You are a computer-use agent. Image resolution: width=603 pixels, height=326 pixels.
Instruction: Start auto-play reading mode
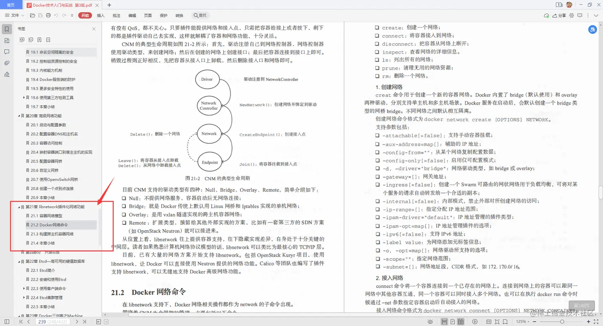pyautogui.click(x=475, y=322)
